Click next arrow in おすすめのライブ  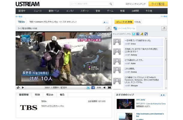pos(164,95)
